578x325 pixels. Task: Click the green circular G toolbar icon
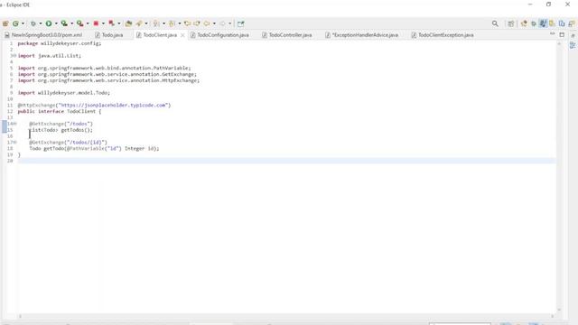click(x=15, y=23)
